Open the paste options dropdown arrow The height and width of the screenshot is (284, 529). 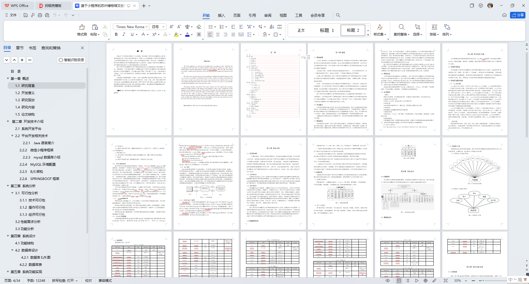[x=98, y=34]
